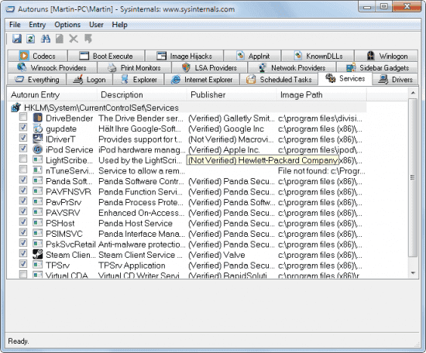Click the registry key icon for HKLM Services
Image resolution: width=426 pixels, height=353 pixels.
click(16, 108)
